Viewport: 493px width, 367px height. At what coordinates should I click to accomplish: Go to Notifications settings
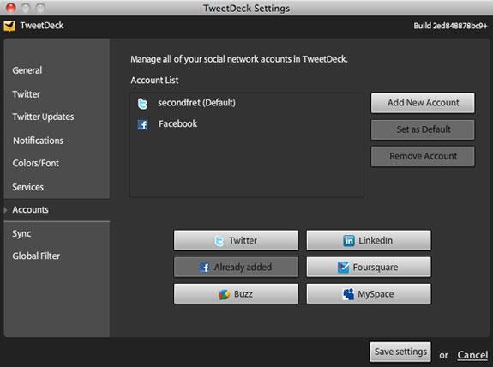[38, 141]
